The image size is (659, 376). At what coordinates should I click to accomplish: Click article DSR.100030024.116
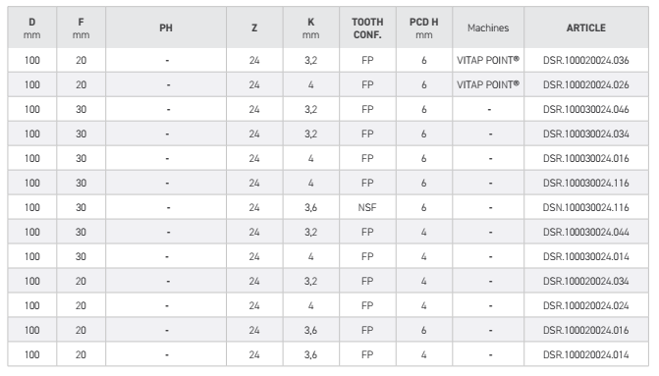click(586, 183)
